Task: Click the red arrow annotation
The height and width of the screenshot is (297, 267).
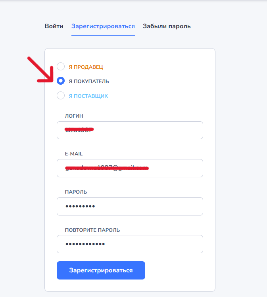Action: click(40, 70)
